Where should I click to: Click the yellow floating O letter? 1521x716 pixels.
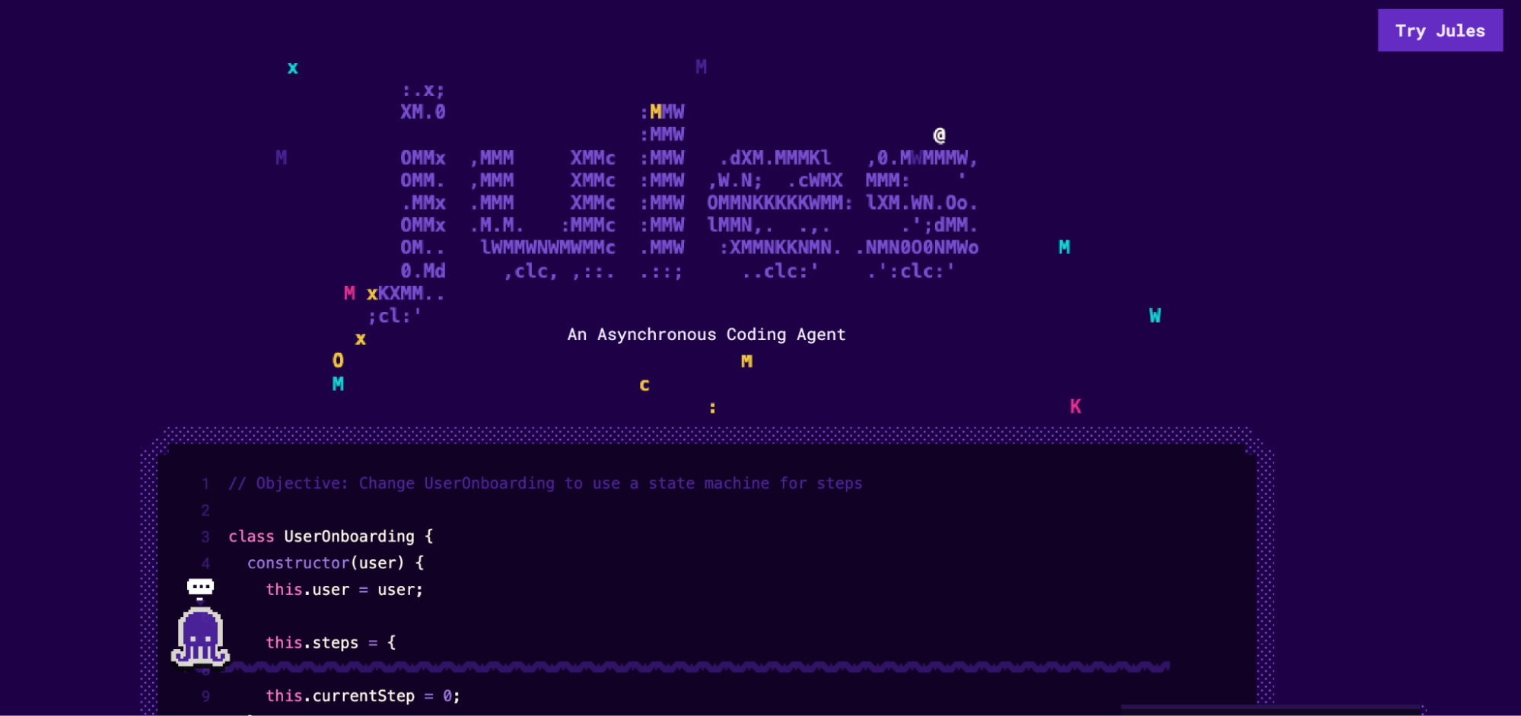338,361
